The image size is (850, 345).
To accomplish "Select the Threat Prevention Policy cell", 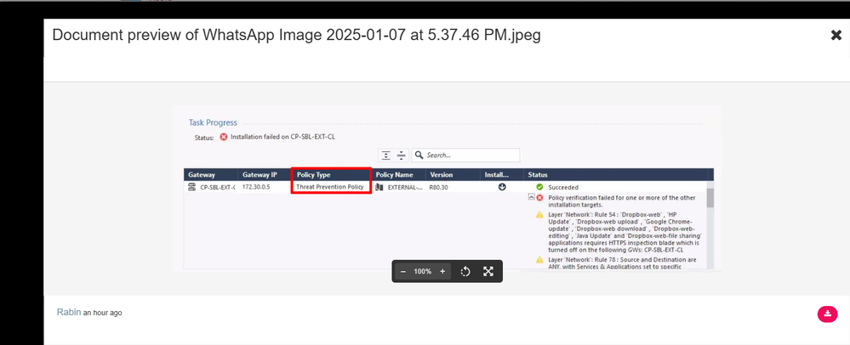I will [330, 186].
